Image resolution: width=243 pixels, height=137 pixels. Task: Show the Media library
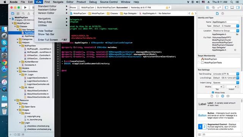point(228,96)
